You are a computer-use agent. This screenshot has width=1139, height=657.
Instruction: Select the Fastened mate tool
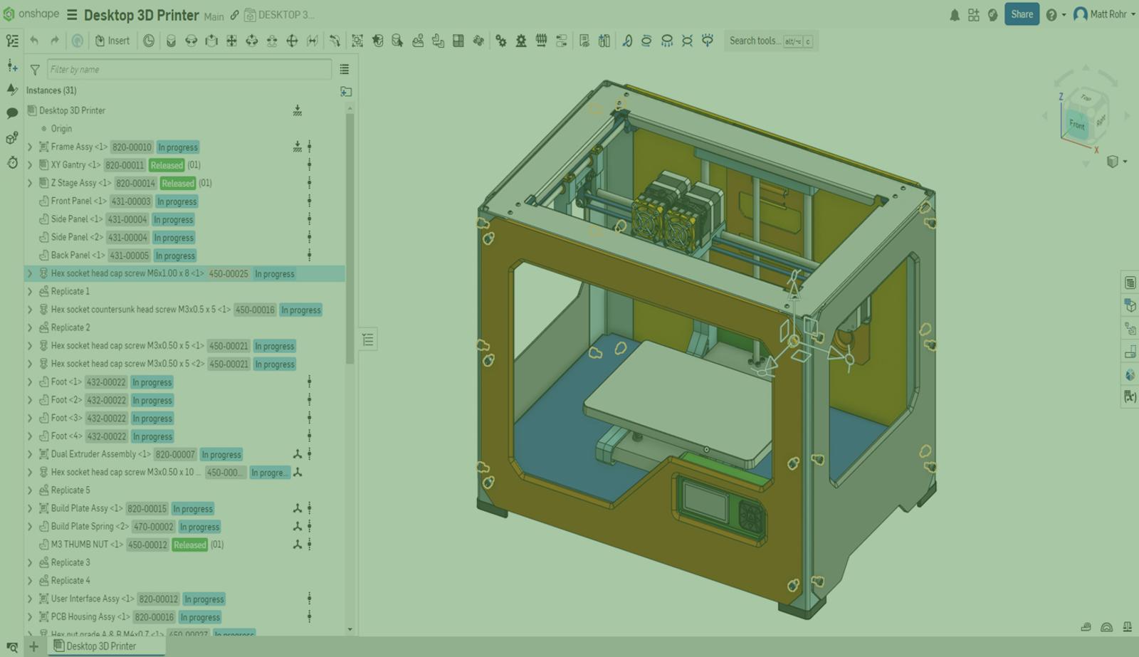click(171, 41)
